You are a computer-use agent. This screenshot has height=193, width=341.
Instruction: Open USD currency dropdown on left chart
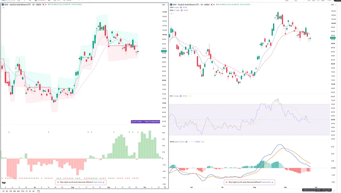(x=164, y=5)
